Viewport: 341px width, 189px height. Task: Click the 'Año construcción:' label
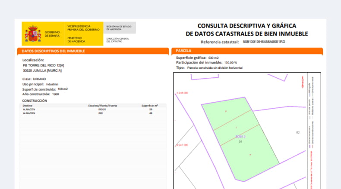point(36,94)
